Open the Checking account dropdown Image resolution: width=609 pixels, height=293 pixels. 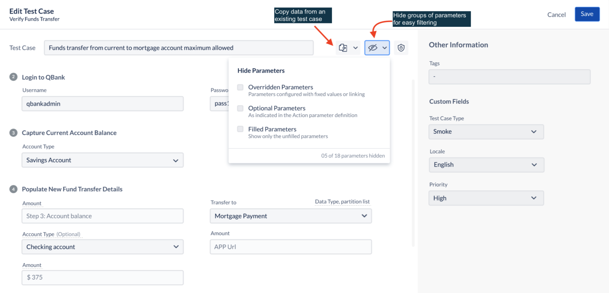[x=102, y=247]
